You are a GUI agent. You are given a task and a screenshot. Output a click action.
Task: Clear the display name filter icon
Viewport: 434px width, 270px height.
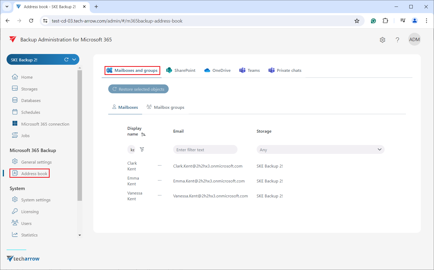click(142, 149)
